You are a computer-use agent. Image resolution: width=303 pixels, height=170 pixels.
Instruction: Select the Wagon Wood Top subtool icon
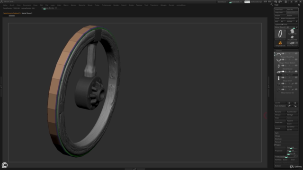[x=278, y=54]
